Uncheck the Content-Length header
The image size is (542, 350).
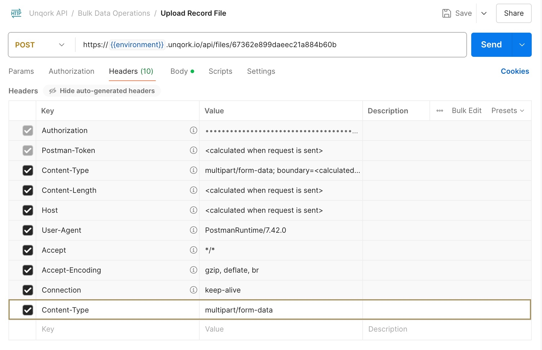click(28, 190)
